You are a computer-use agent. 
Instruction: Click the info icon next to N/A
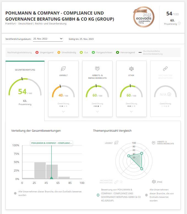pyautogui.click(x=169, y=94)
